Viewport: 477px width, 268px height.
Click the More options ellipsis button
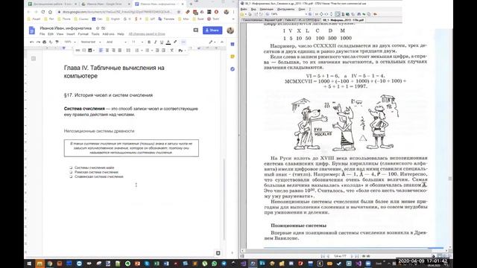[183, 42]
